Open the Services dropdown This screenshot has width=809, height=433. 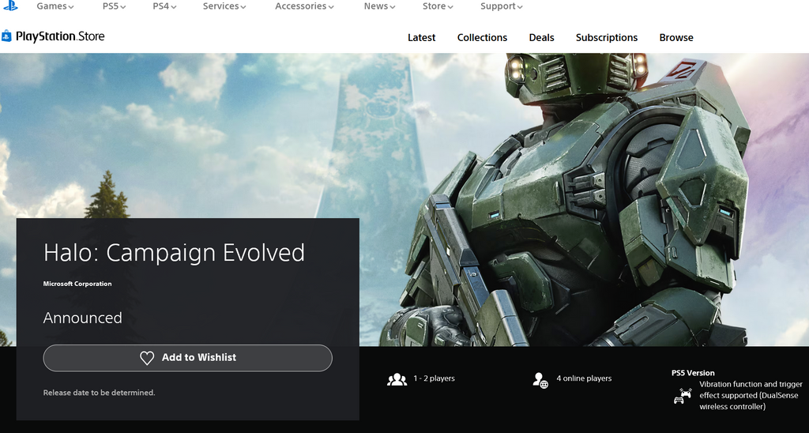point(224,6)
